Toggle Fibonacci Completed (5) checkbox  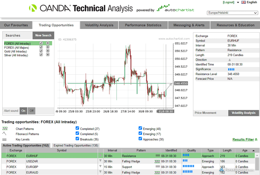pos(77,133)
